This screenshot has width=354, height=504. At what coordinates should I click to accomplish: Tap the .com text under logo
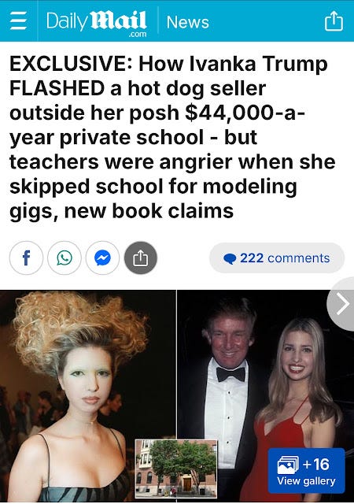pyautogui.click(x=138, y=34)
